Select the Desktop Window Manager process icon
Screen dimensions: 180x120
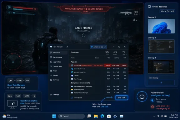72,93
